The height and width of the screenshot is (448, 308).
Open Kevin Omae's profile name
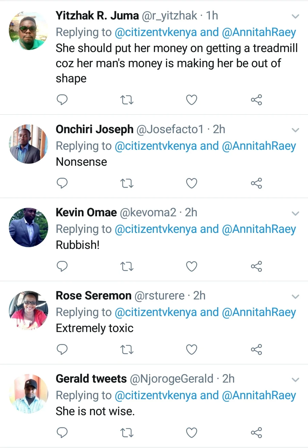click(x=86, y=213)
